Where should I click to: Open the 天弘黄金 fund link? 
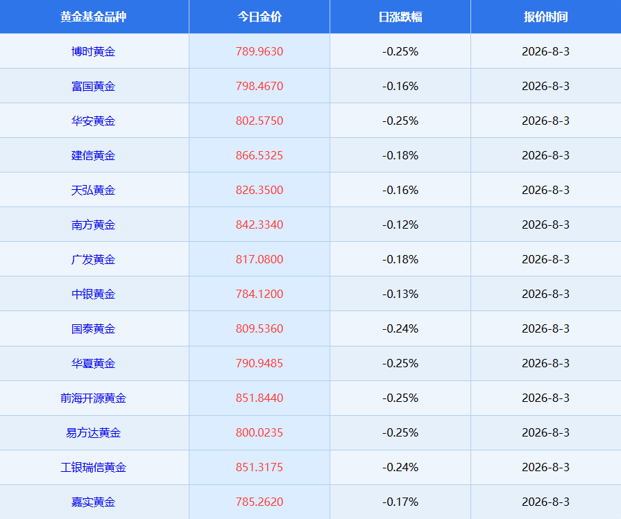pyautogui.click(x=93, y=191)
